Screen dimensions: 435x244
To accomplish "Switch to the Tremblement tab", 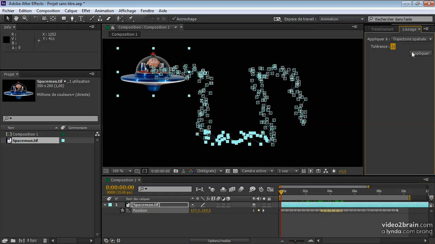I will coord(382,29).
